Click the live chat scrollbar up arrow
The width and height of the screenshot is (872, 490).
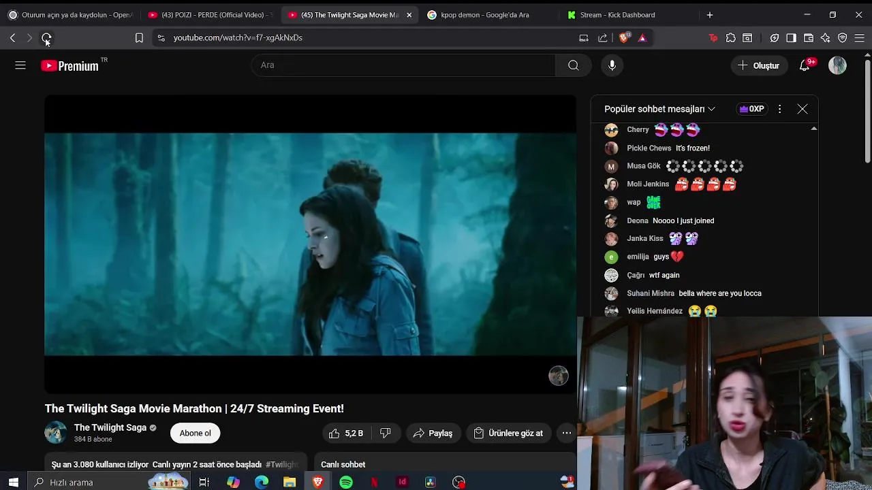pos(813,129)
